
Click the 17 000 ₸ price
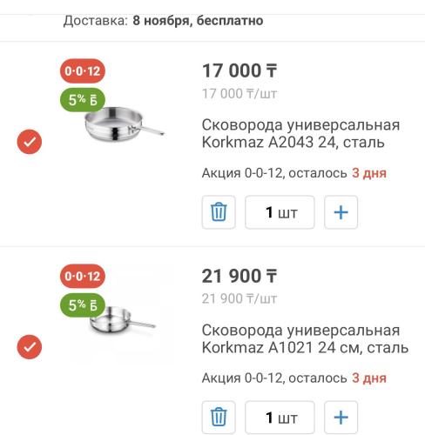point(239,70)
